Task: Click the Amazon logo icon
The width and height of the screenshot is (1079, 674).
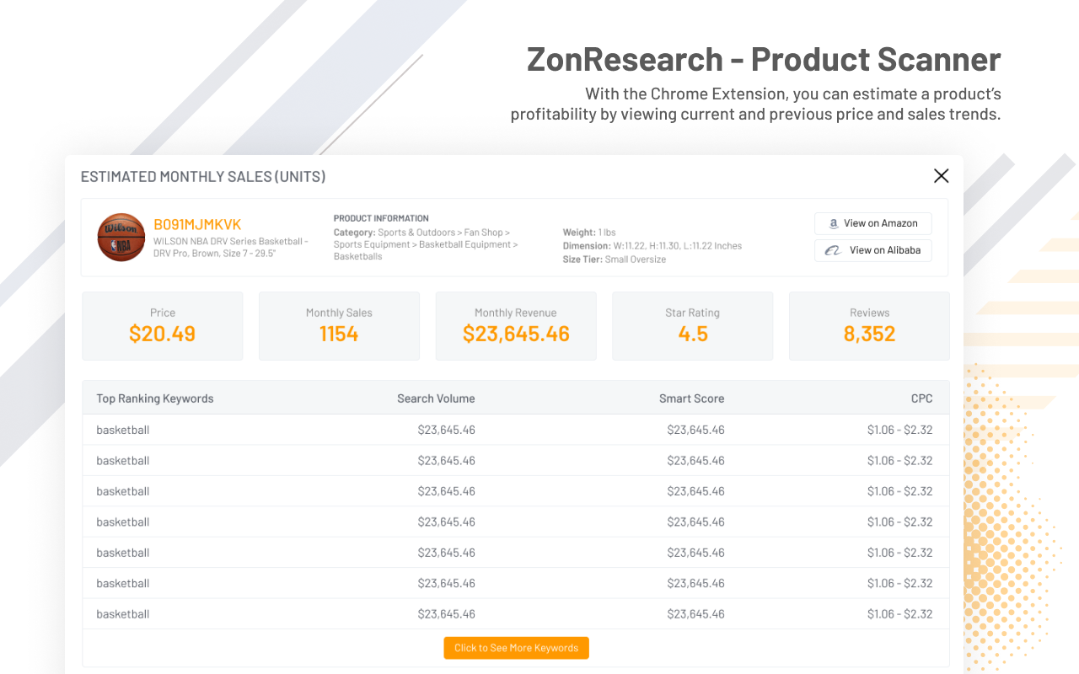Action: pyautogui.click(x=833, y=223)
